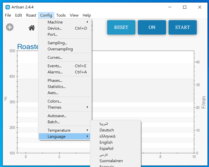Screen dimensions: 209x167
Task: Maximize the Artisan window
Action: [185, 7]
